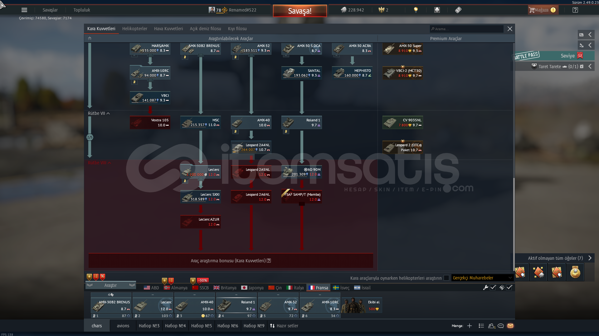Viewport: 599px width, 336px height.
Task: Expand the news panel arrow
Action: tap(590, 35)
